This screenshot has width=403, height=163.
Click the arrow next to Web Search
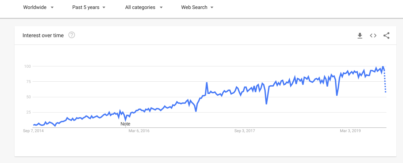[212, 8]
